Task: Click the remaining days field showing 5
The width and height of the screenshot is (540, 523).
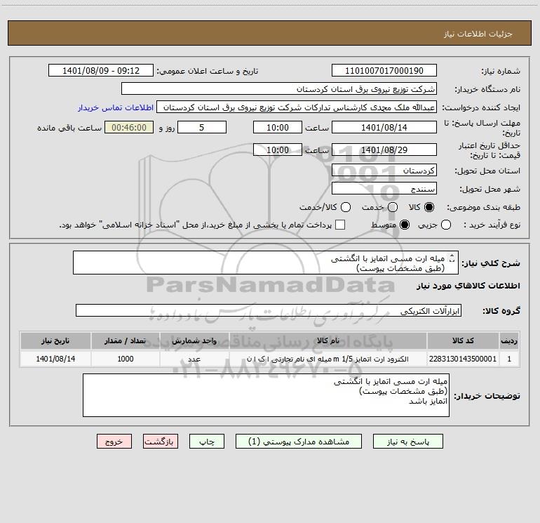Action: tap(202, 127)
